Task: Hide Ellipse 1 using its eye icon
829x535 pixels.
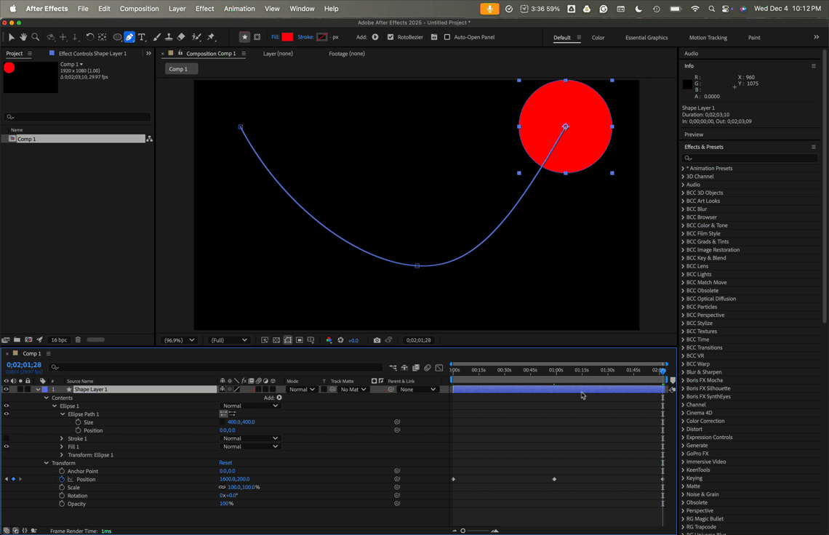Action: coord(7,406)
